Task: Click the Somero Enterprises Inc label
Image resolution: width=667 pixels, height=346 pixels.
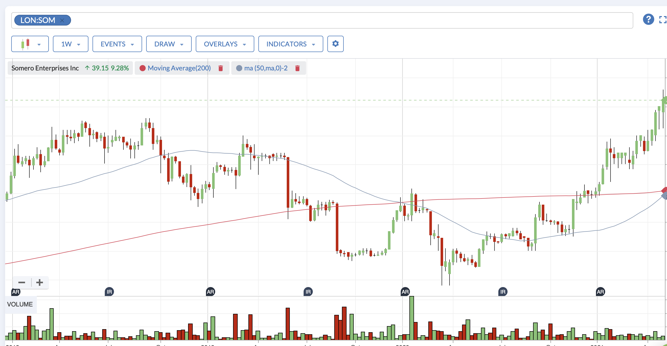Action: point(45,68)
